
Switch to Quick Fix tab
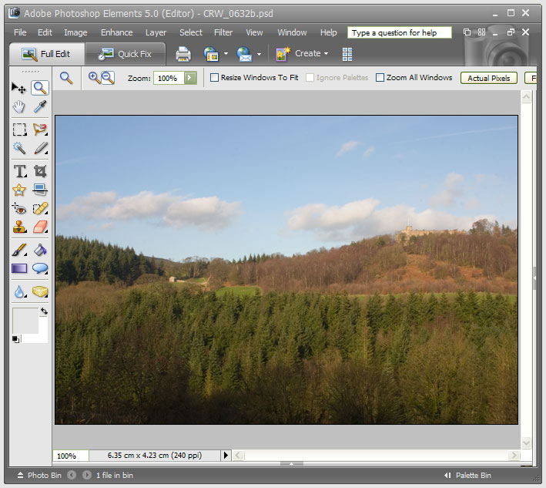tap(126, 54)
